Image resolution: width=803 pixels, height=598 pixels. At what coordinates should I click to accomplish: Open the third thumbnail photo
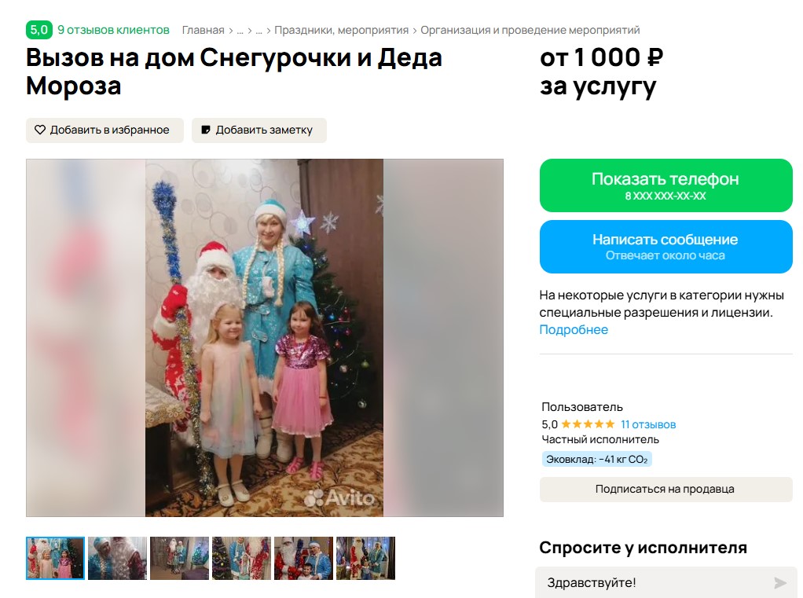[179, 558]
